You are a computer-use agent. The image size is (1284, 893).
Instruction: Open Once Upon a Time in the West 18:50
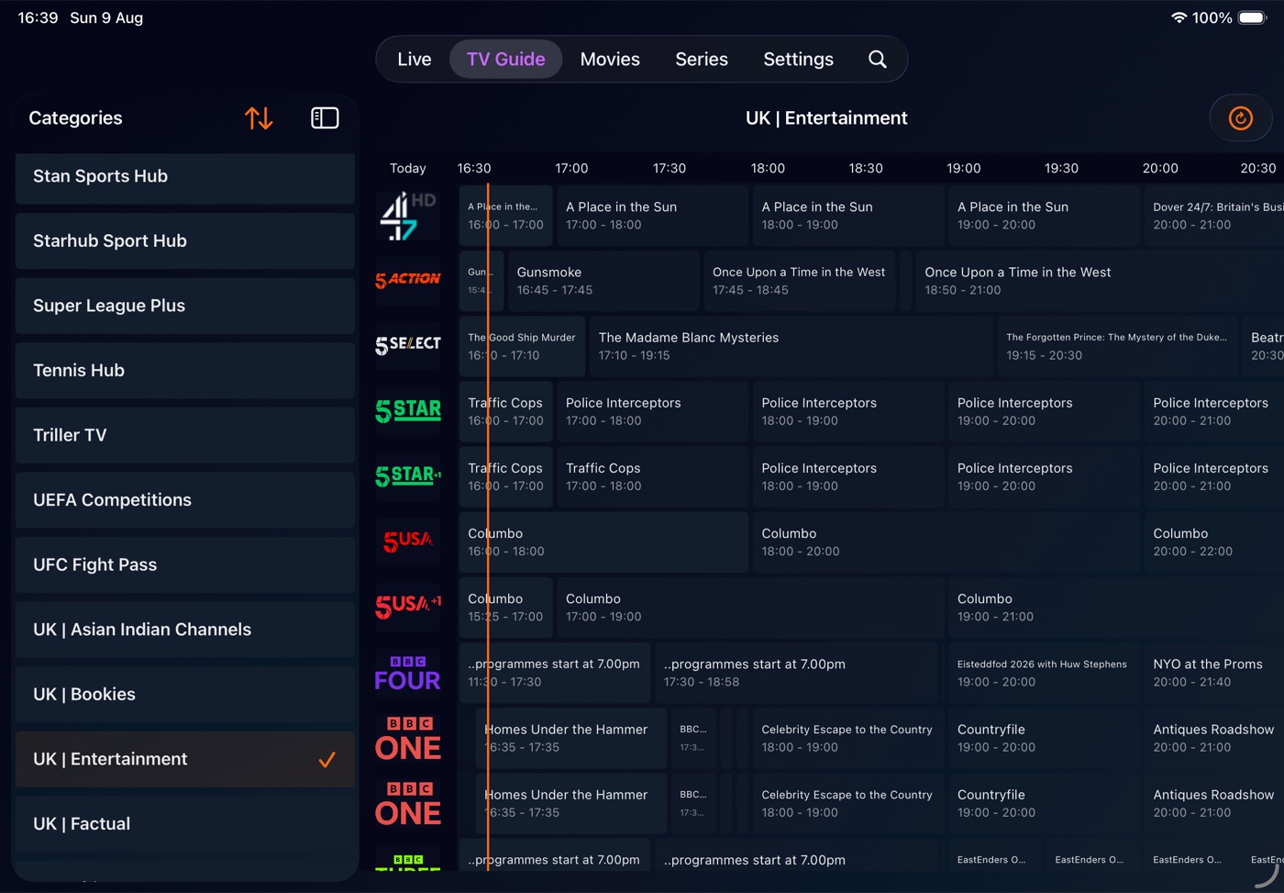1100,281
